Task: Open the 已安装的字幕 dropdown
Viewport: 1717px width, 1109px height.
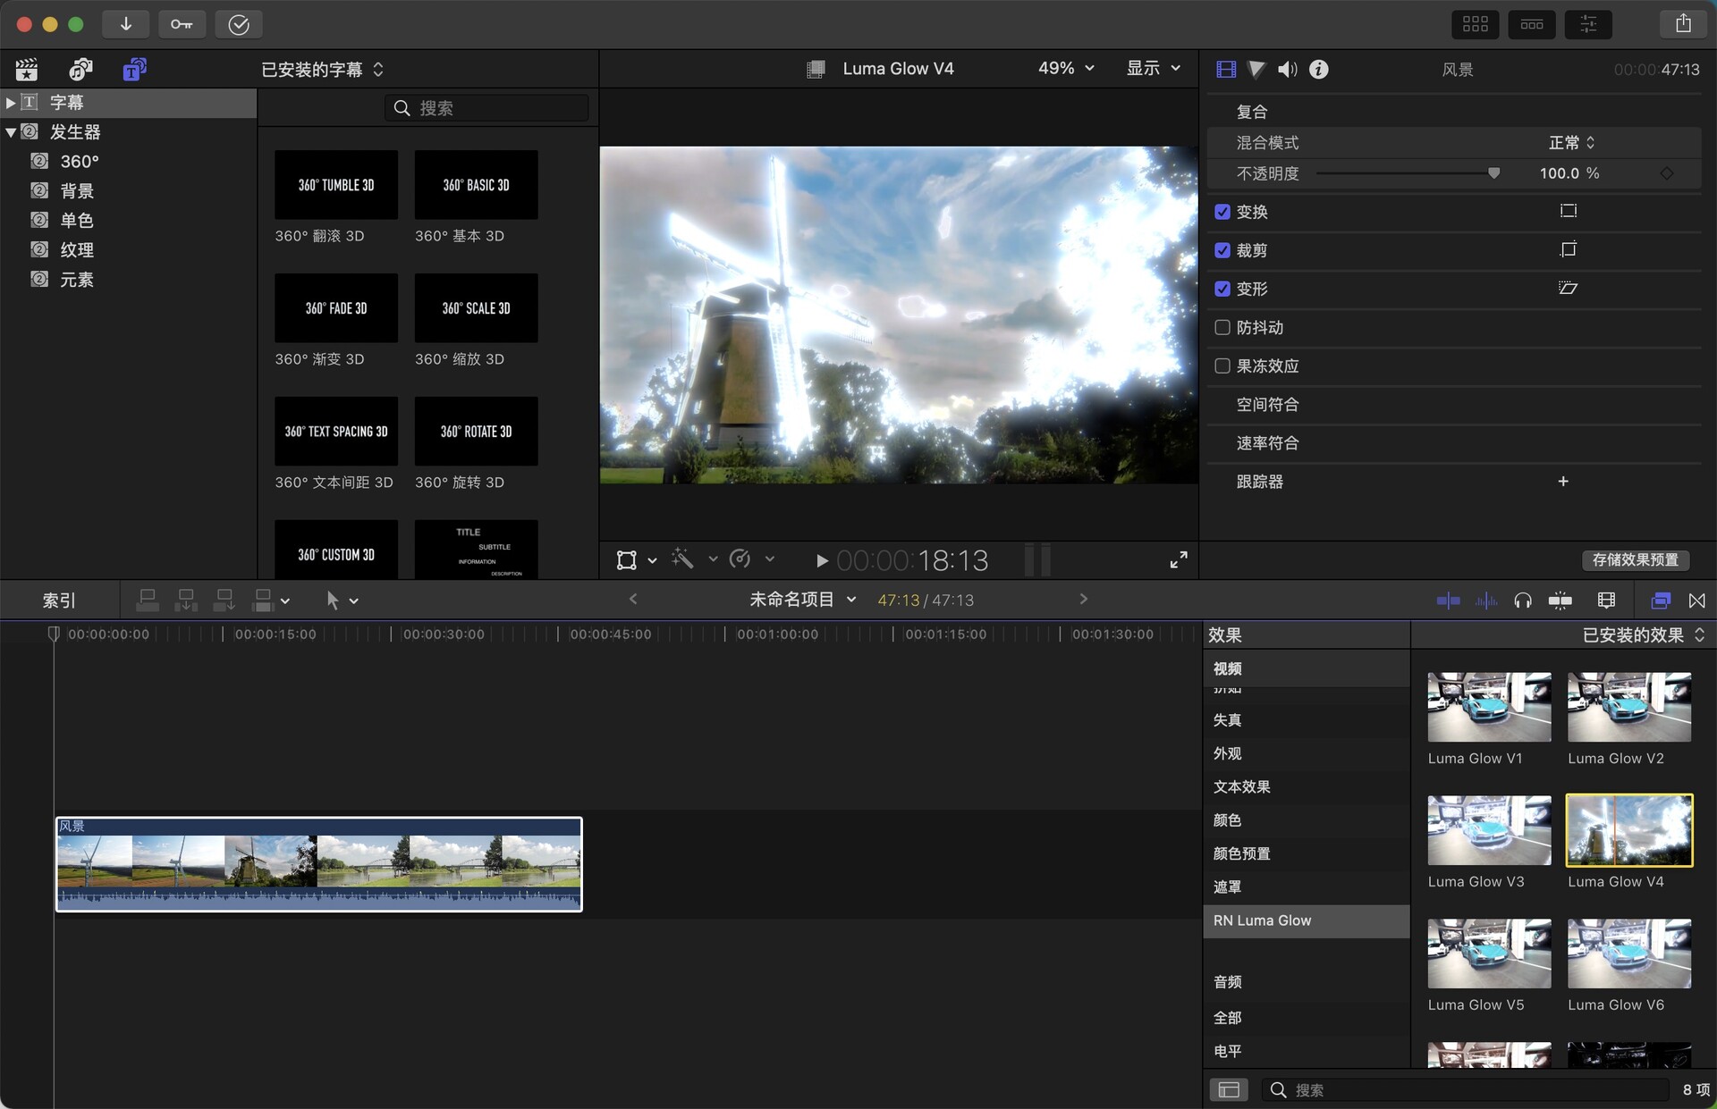Action: [322, 70]
